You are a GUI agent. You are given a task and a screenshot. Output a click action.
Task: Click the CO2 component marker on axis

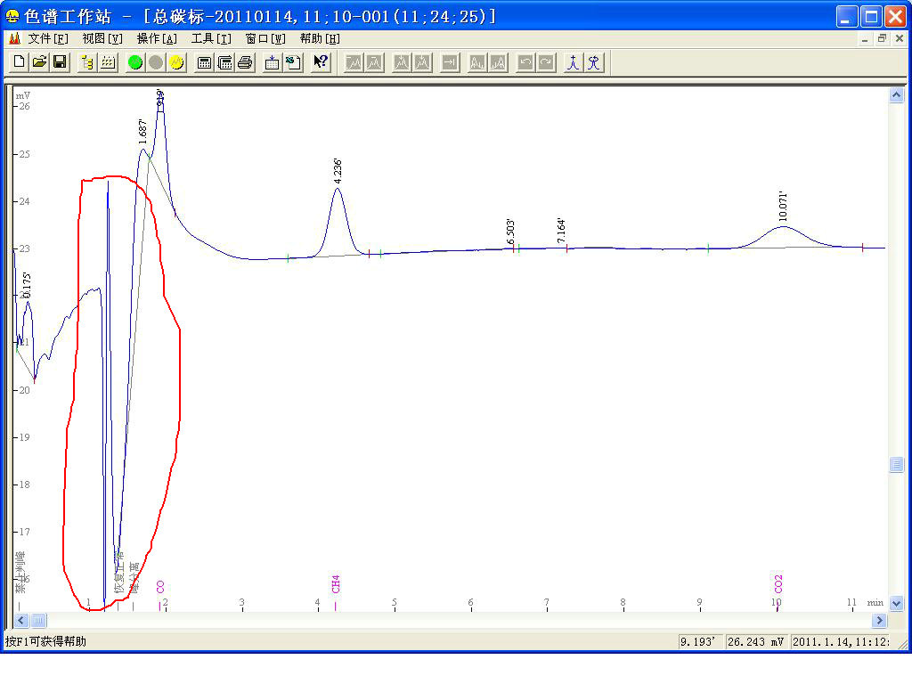[x=778, y=583]
